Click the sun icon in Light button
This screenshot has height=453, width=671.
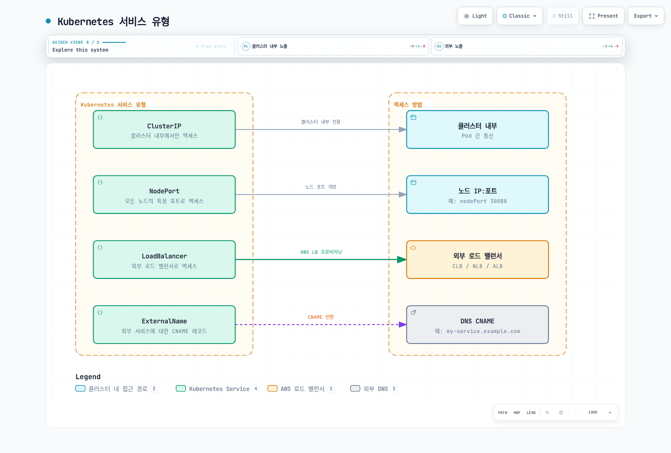click(466, 16)
